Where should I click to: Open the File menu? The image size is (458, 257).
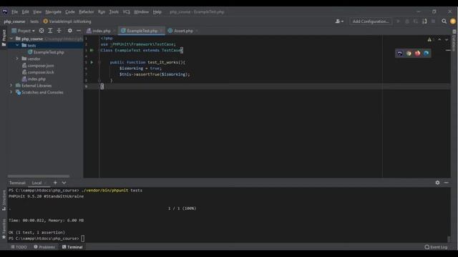click(14, 12)
